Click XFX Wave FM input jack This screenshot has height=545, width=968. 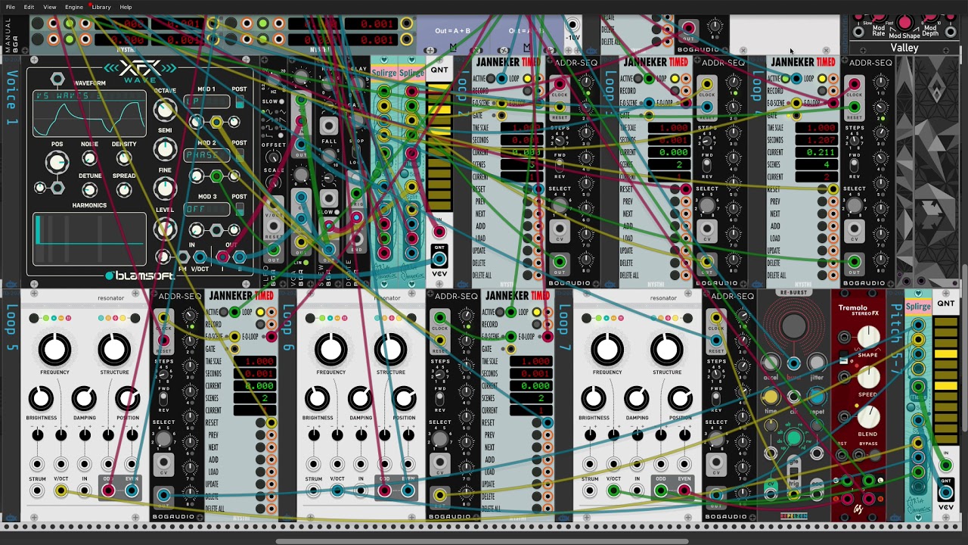181,257
